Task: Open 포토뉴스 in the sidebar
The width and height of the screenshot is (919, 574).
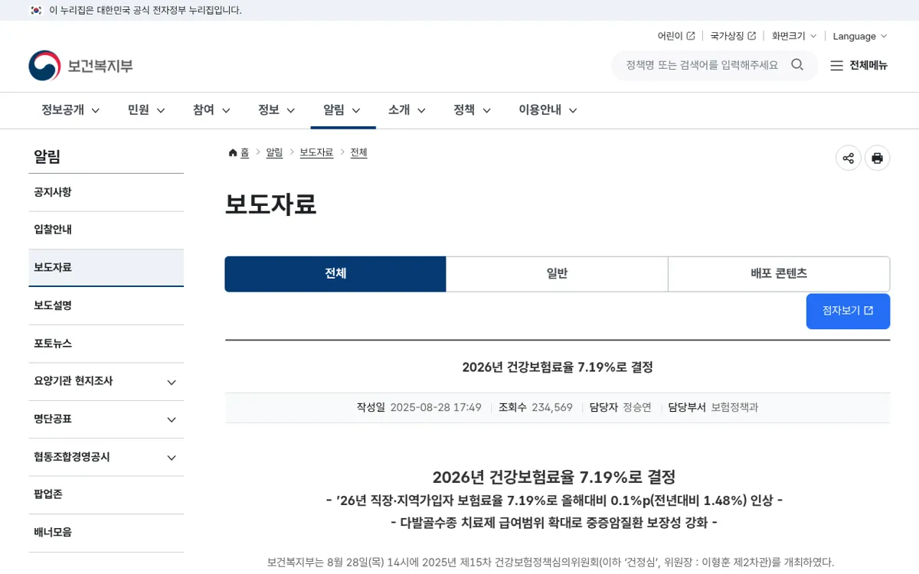Action: (x=106, y=344)
